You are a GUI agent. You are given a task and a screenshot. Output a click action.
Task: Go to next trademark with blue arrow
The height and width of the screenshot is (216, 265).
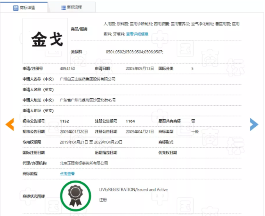point(254,124)
